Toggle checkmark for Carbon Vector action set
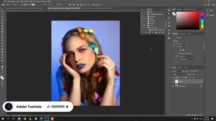 click(x=142, y=28)
